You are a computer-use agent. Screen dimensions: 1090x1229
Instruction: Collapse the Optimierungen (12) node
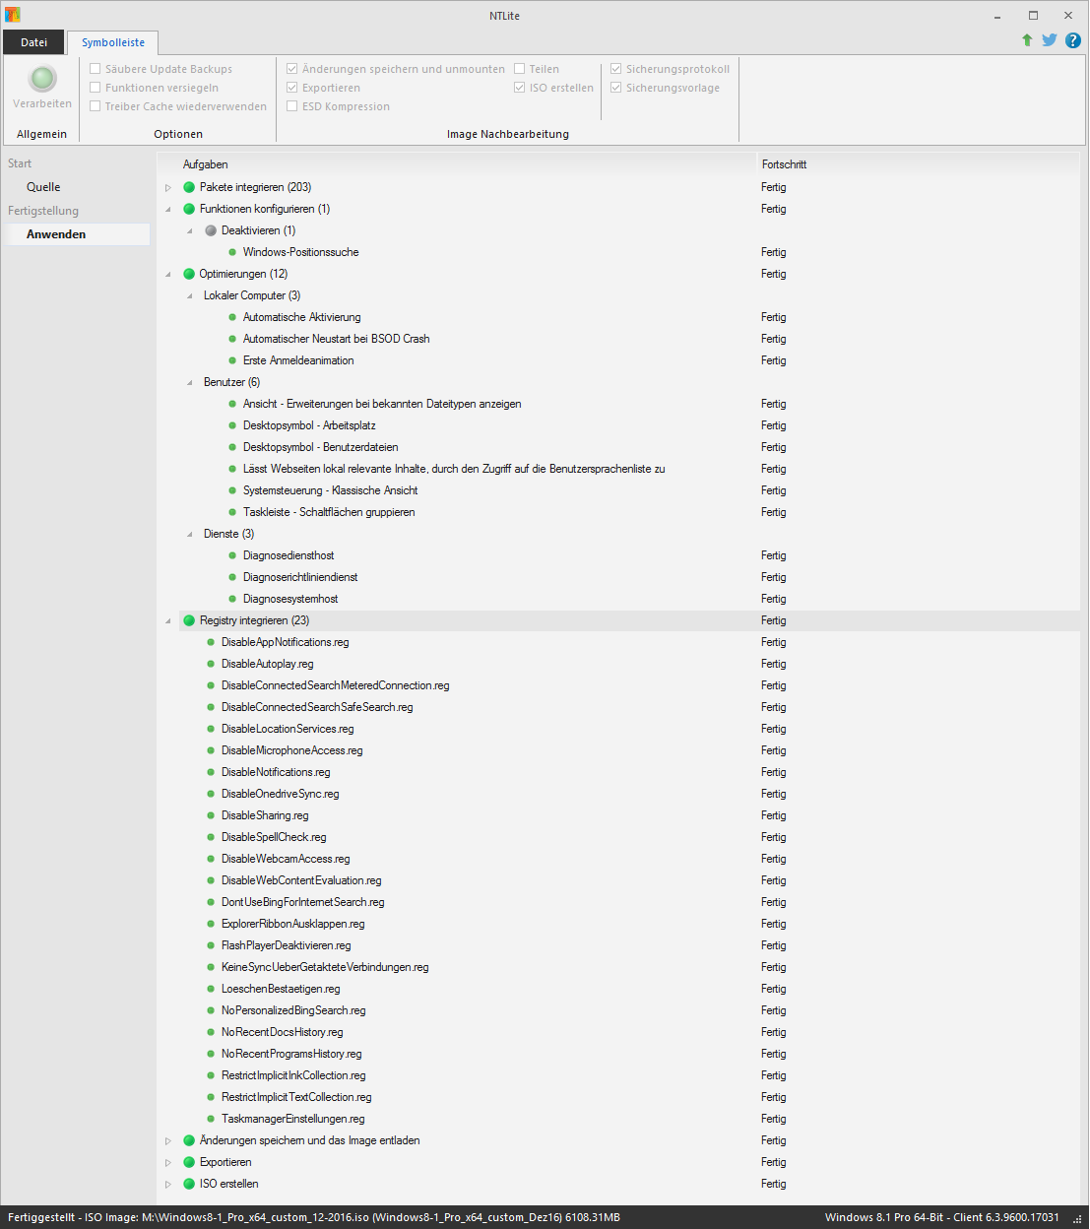168,274
